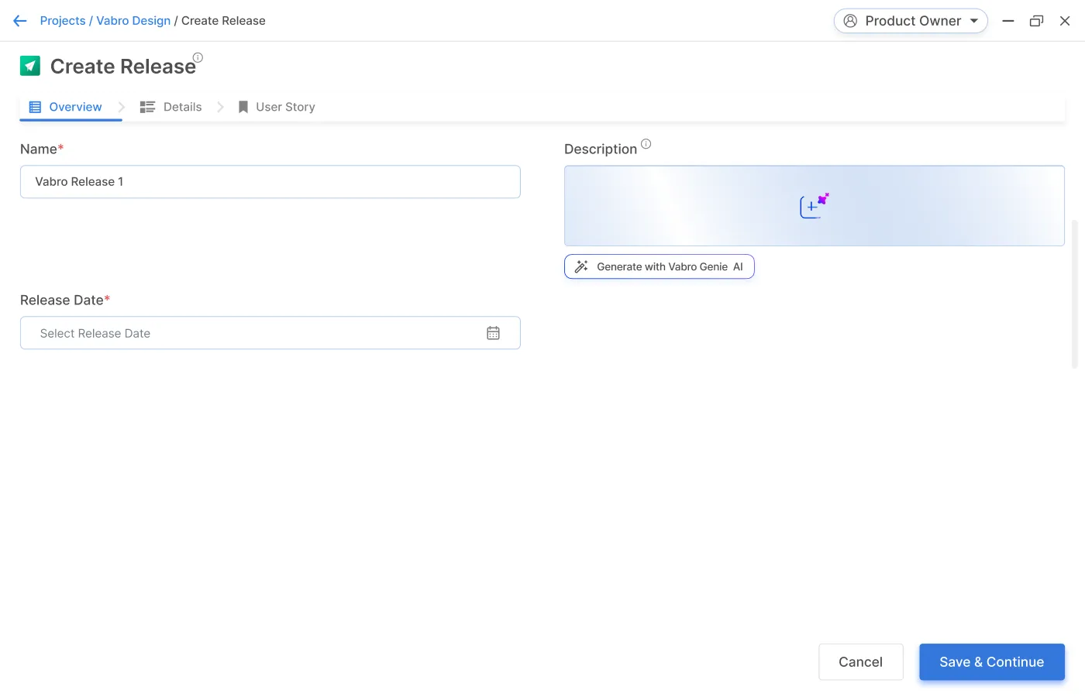Viewport: 1085px width, 697px height.
Task: Generate description with Vabro Genie AI
Action: pyautogui.click(x=659, y=266)
